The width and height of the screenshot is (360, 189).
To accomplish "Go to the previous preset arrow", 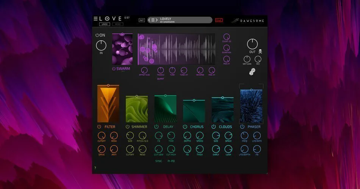I will [x=149, y=20].
